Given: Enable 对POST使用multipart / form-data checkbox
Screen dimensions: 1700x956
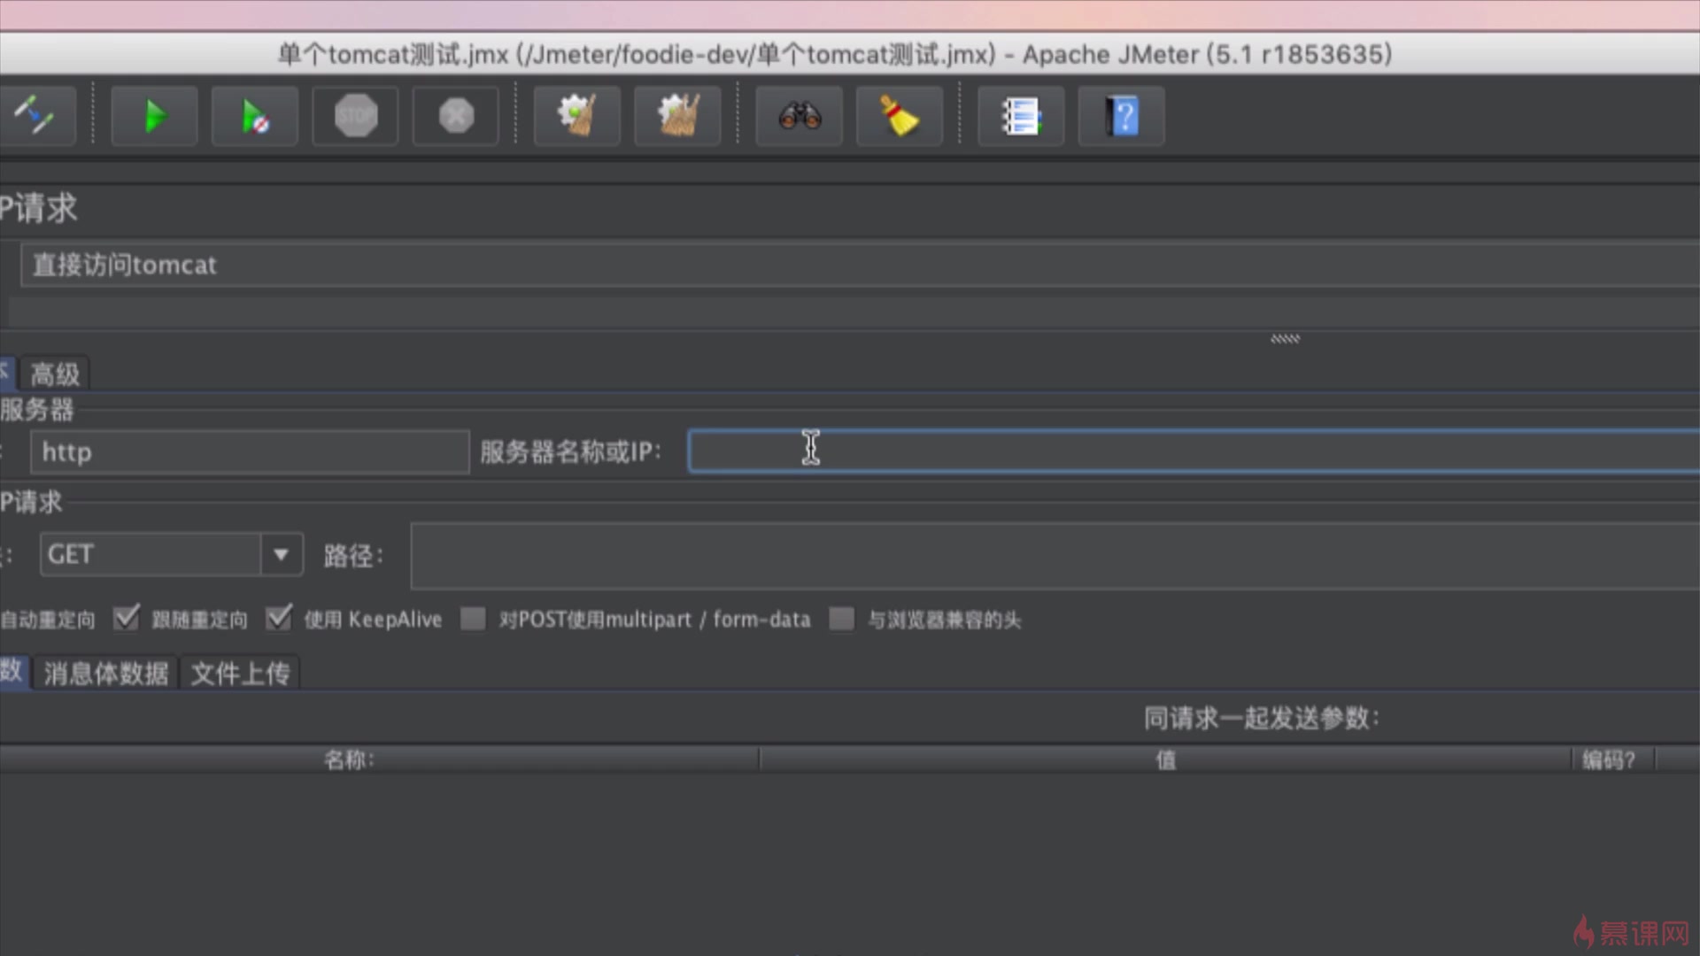Looking at the screenshot, I should point(474,619).
